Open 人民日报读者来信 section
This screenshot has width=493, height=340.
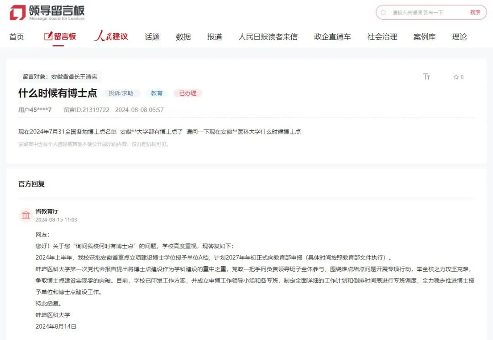[267, 37]
